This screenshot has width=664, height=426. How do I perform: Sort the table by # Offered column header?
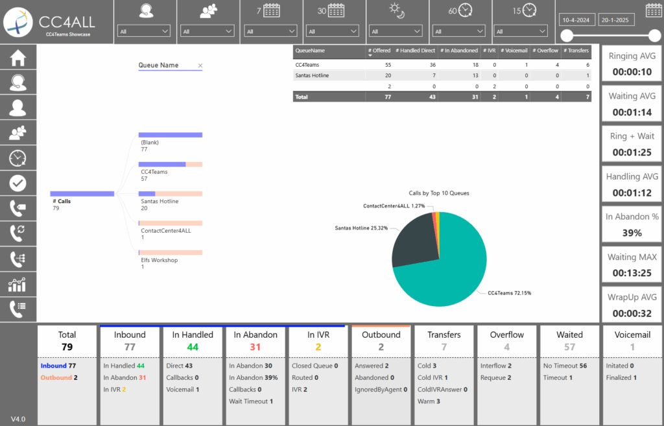click(379, 51)
